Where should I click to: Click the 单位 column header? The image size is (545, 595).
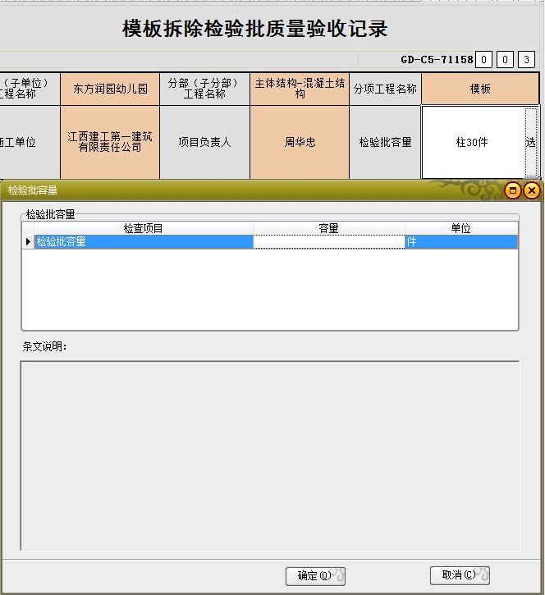pyautogui.click(x=460, y=229)
